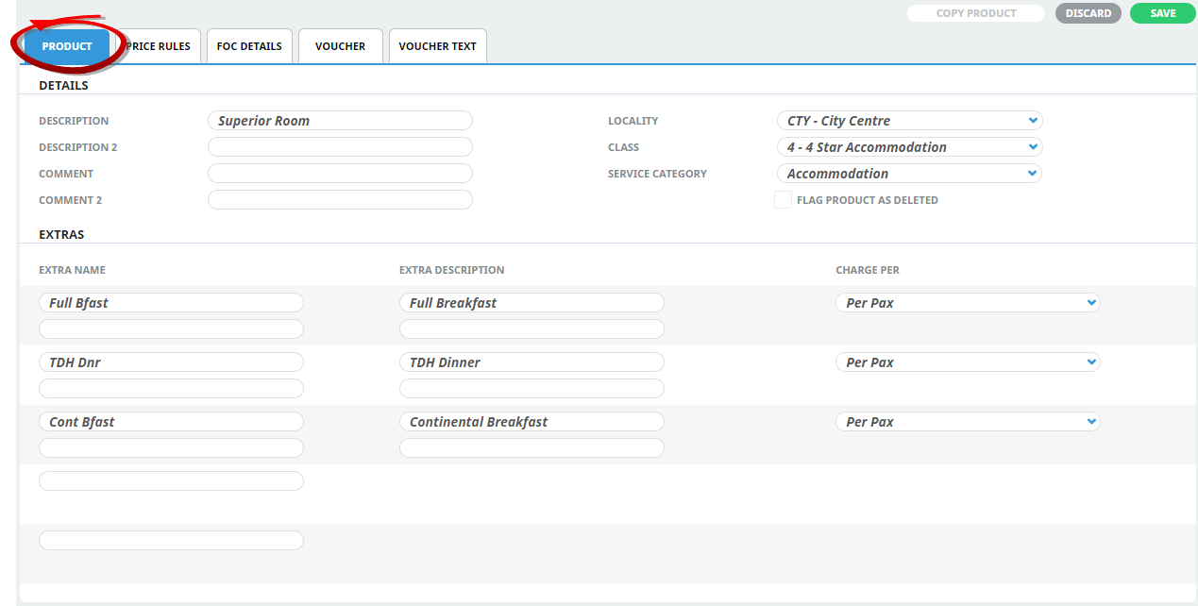Select the Voucher tab
1198x606 pixels.
pos(340,46)
